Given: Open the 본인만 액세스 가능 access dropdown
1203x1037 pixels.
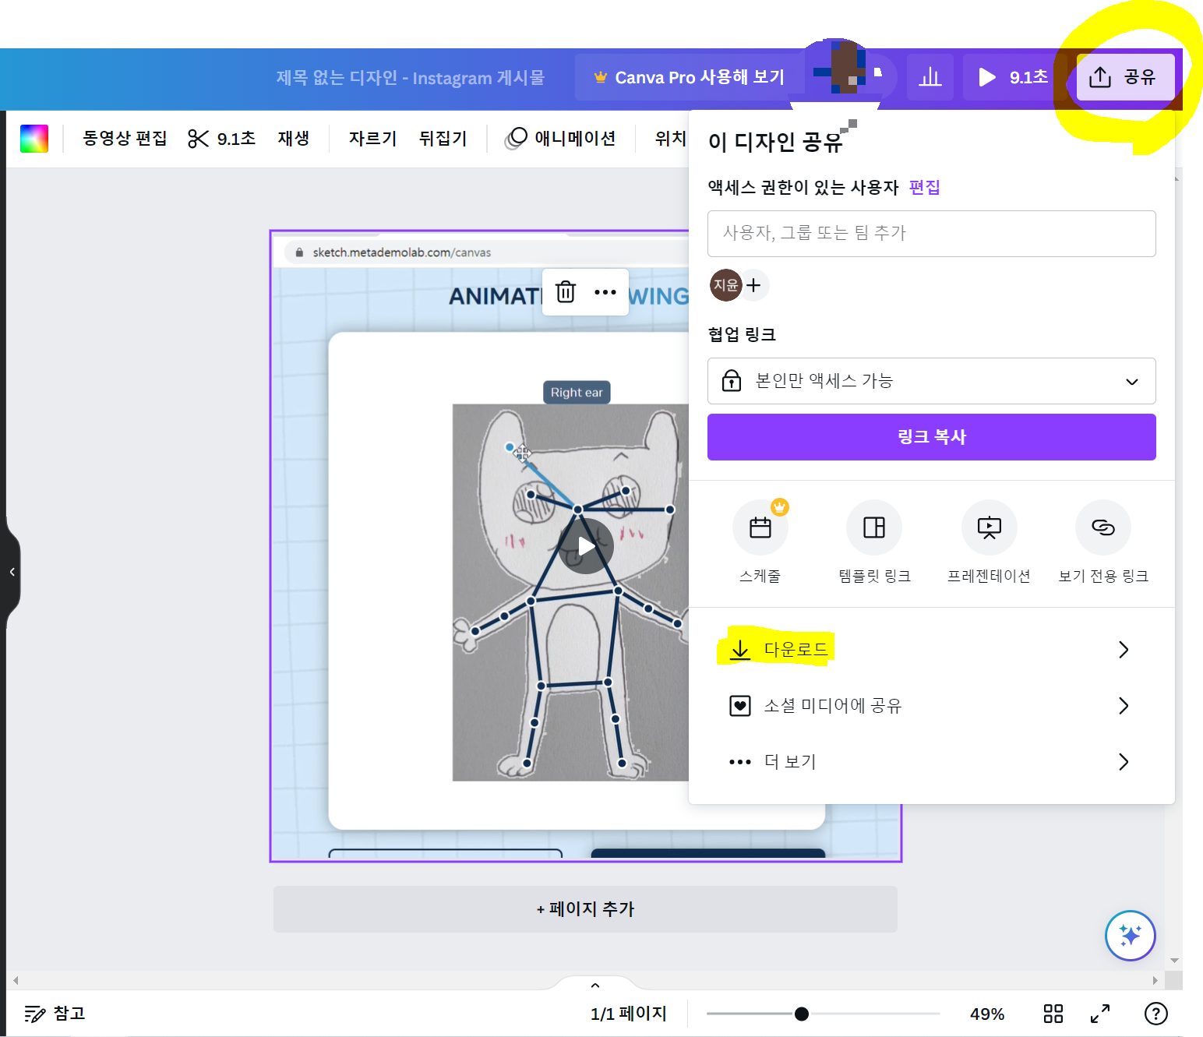Looking at the screenshot, I should (x=931, y=381).
